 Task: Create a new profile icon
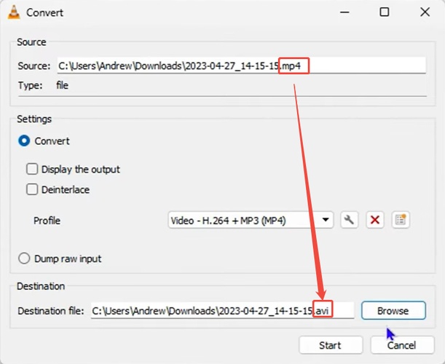click(401, 220)
